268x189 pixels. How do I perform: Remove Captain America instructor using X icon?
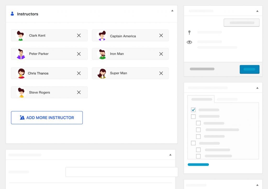[x=161, y=36]
